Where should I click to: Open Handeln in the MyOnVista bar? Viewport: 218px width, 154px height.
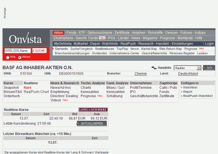[163, 44]
